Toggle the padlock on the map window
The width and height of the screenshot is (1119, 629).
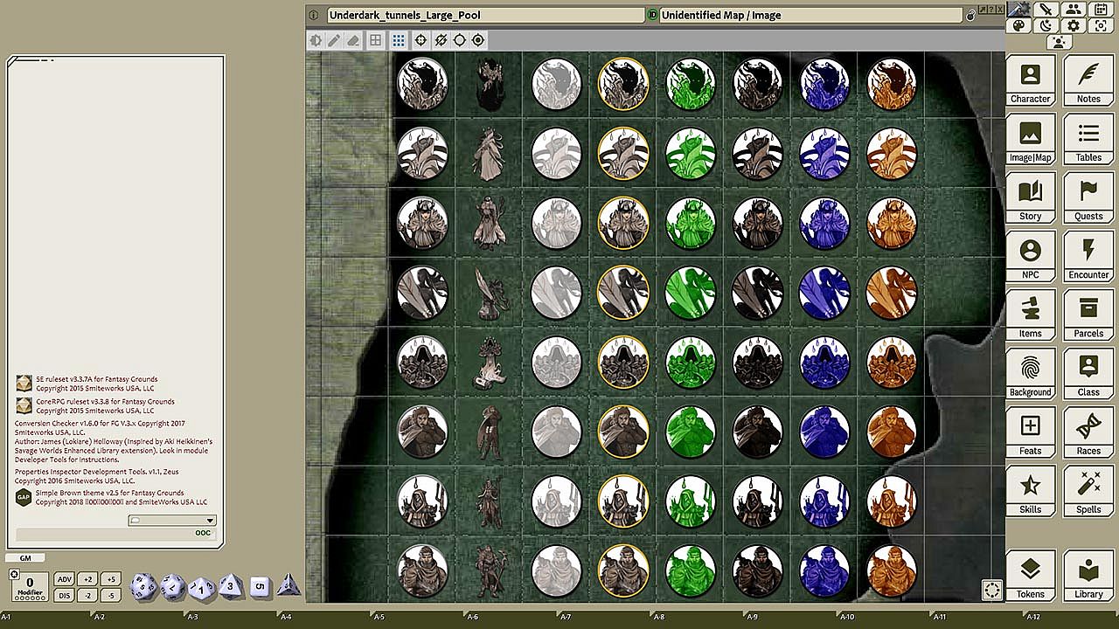[970, 15]
